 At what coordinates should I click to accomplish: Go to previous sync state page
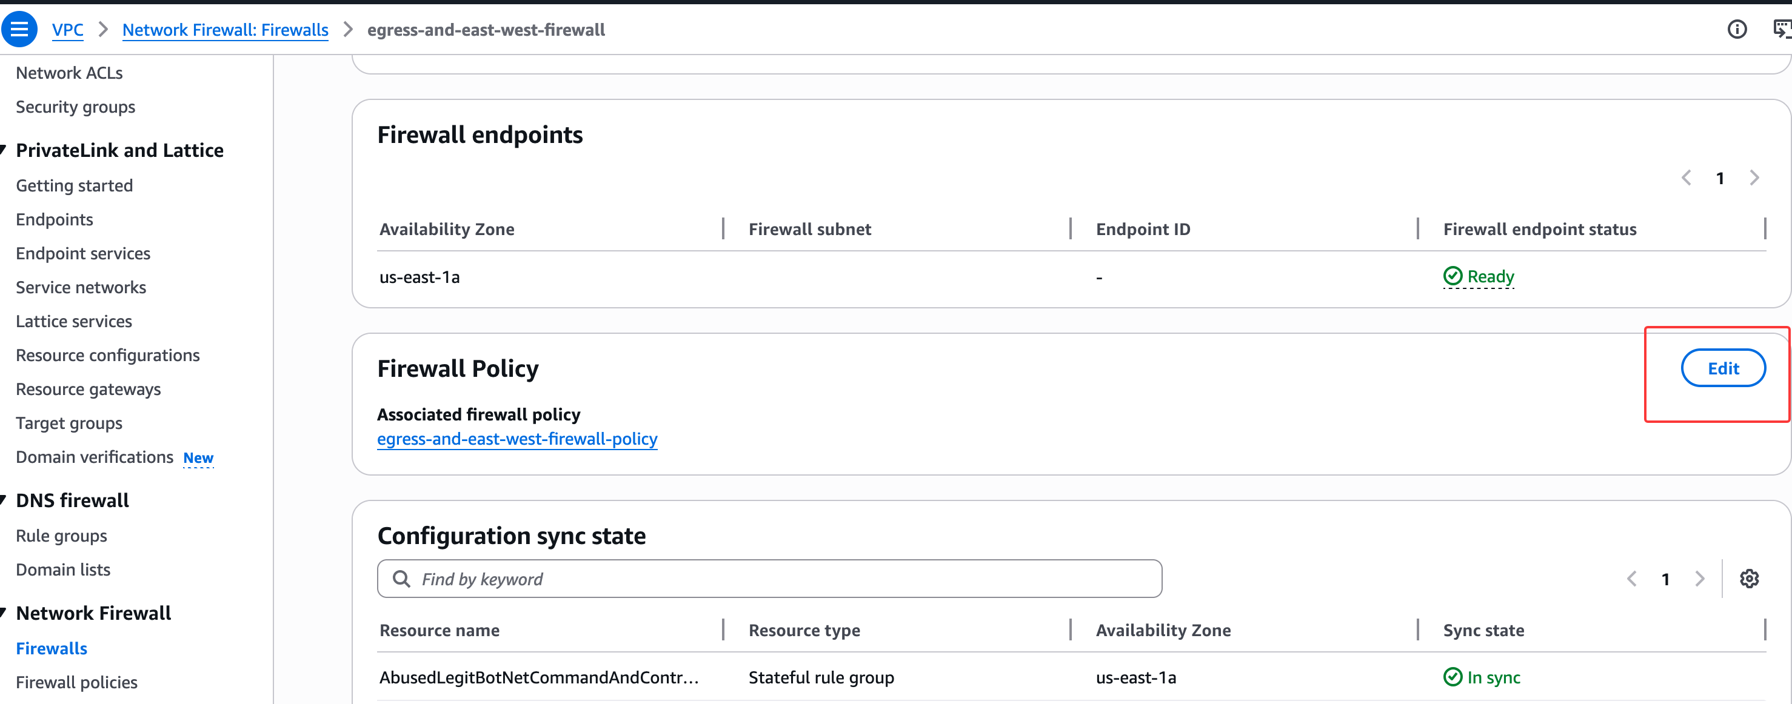coord(1632,578)
